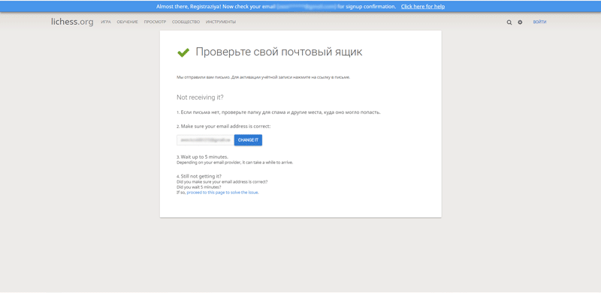Viewport: 601px width, 293px height.
Task: Click the "Not receiving it?" subheading
Action: pos(200,97)
